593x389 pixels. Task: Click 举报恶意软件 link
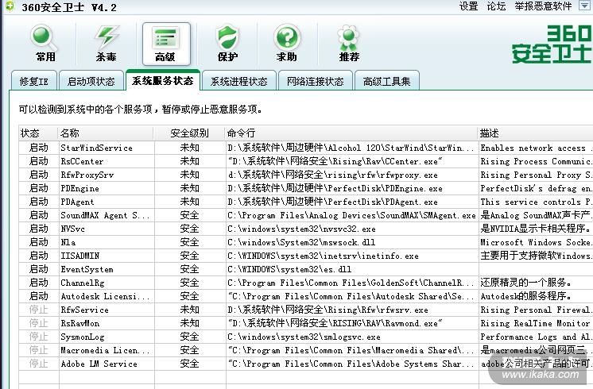pyautogui.click(x=543, y=6)
